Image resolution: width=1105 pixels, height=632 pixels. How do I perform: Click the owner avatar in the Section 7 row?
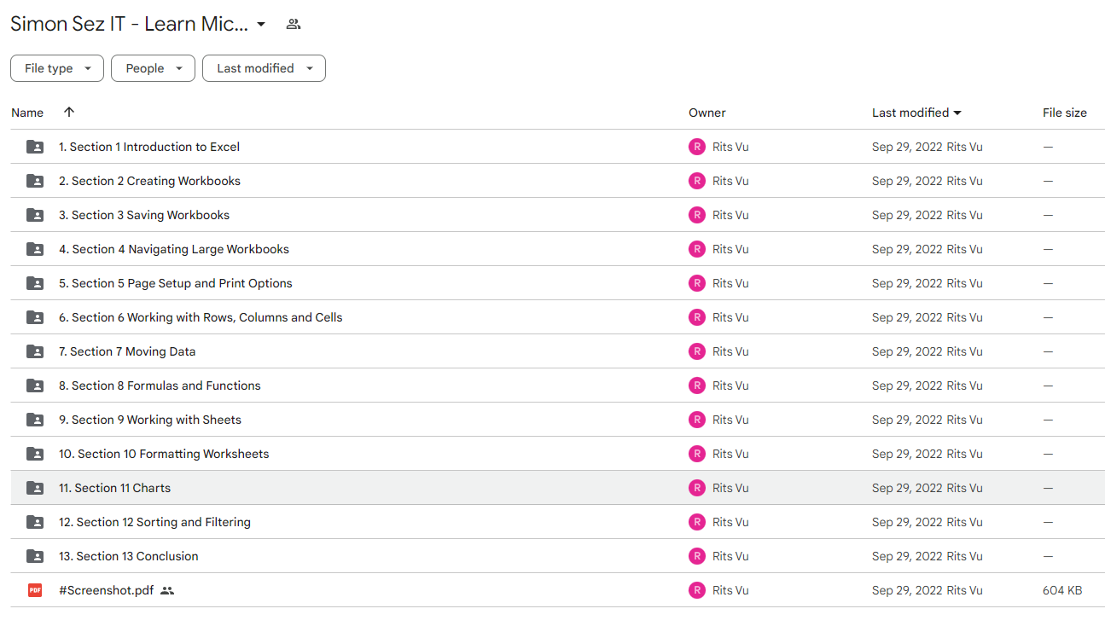click(697, 351)
